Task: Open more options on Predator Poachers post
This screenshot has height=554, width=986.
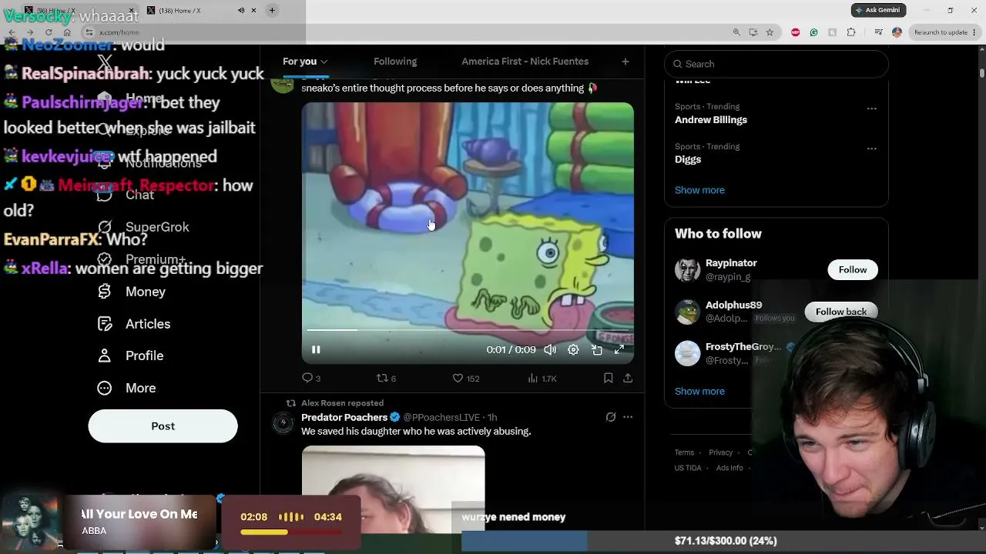Action: [x=628, y=417]
